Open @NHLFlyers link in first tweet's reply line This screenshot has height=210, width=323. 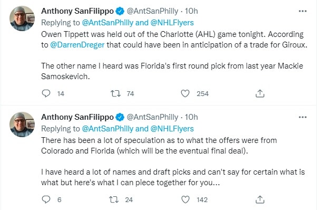click(172, 23)
